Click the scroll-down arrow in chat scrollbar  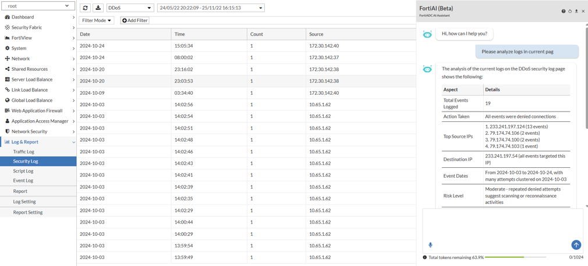586,206
